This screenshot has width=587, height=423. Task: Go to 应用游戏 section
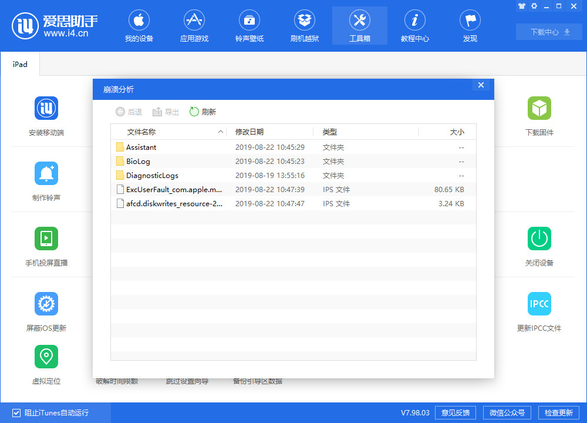(194, 26)
